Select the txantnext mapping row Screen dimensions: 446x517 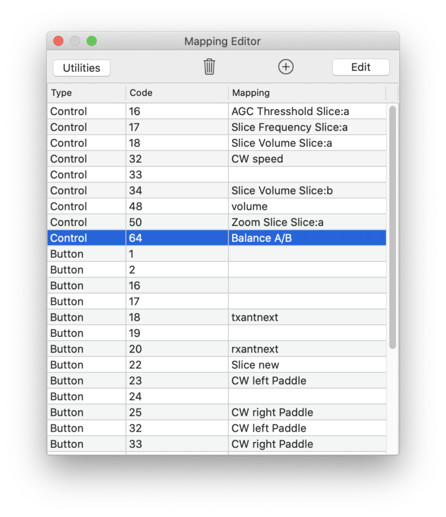(x=217, y=317)
